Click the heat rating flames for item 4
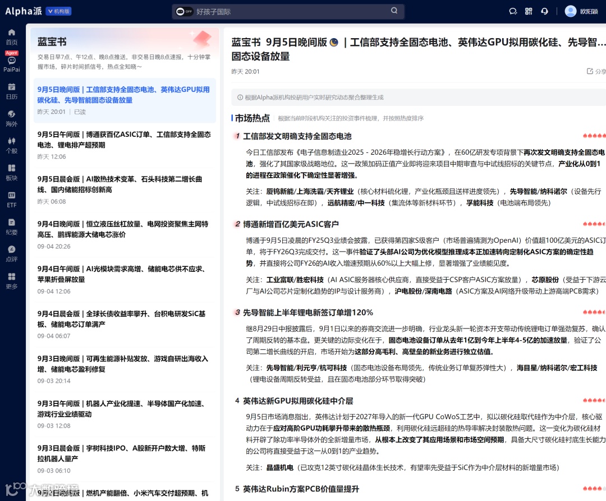606x501 pixels. pos(594,400)
